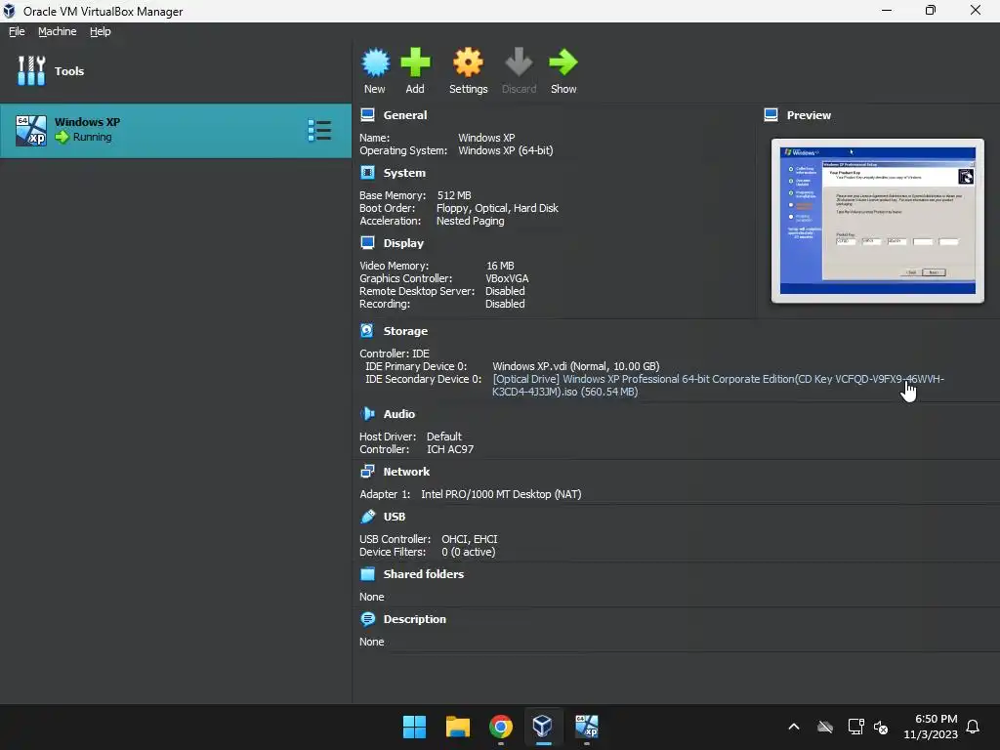Click the General section monitor icon
The height and width of the screenshot is (750, 1000).
367,115
